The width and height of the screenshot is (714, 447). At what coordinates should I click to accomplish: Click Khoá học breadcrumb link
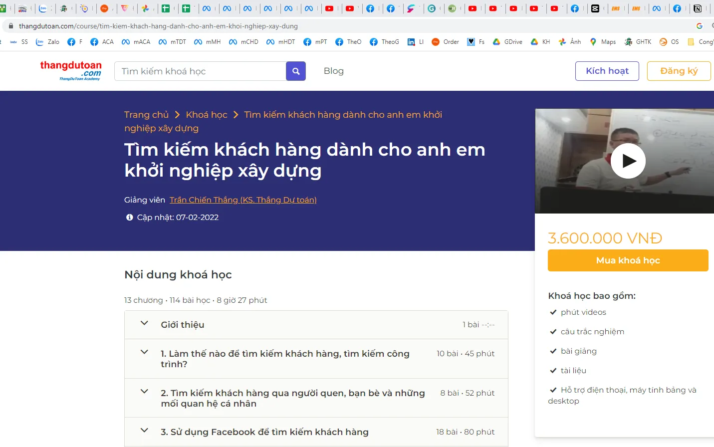pyautogui.click(x=206, y=115)
